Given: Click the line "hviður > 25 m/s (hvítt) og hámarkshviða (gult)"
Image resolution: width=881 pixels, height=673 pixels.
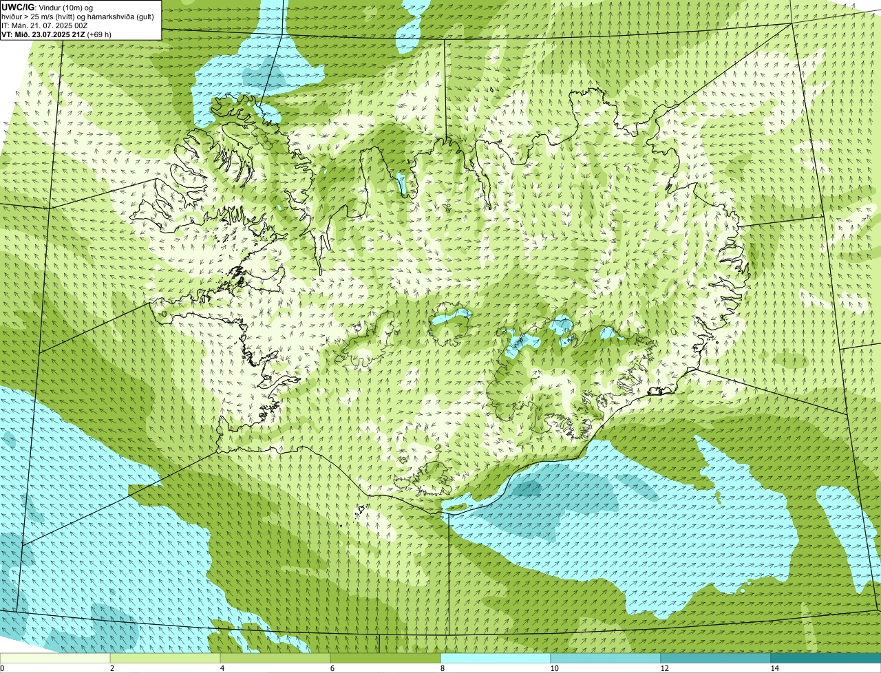Looking at the screenshot, I should tap(78, 17).
